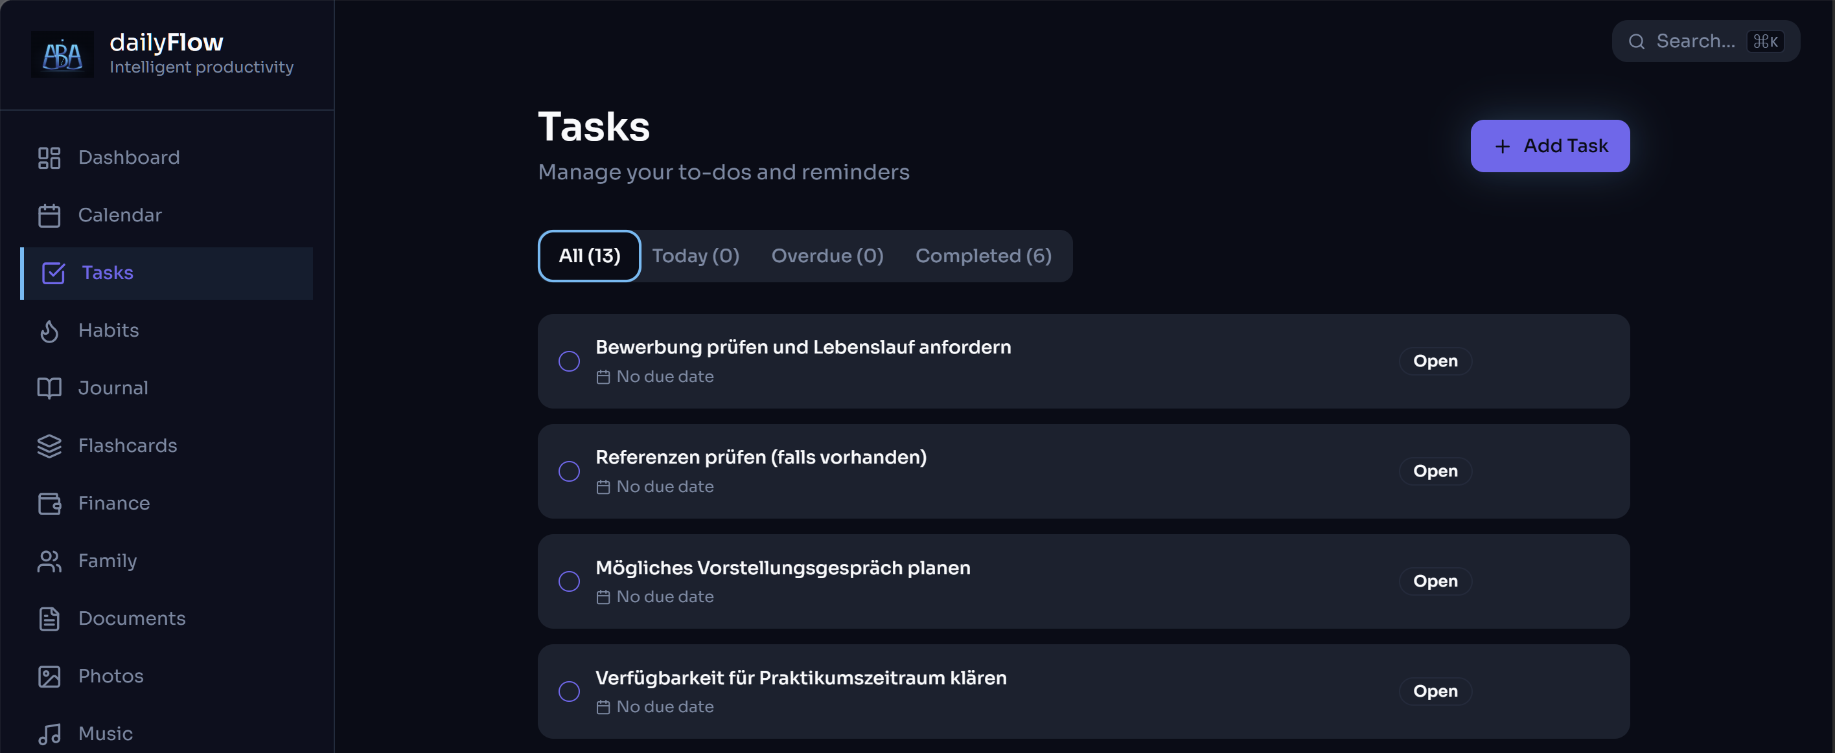Click the Add Task button
Viewport: 1835px width, 753px height.
coord(1550,146)
